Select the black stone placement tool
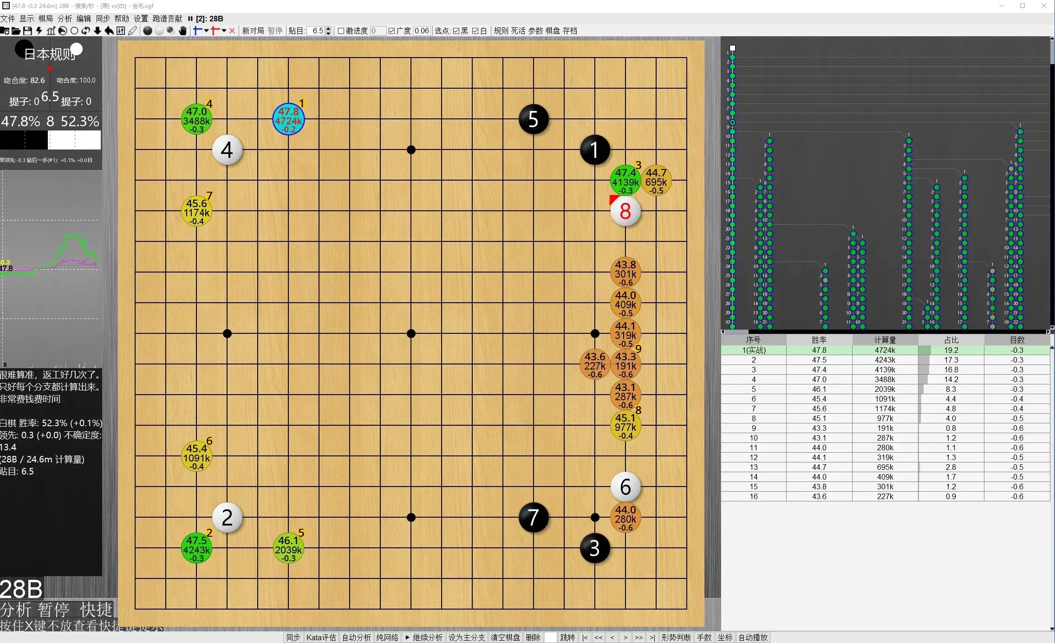The height and width of the screenshot is (643, 1055). click(148, 31)
